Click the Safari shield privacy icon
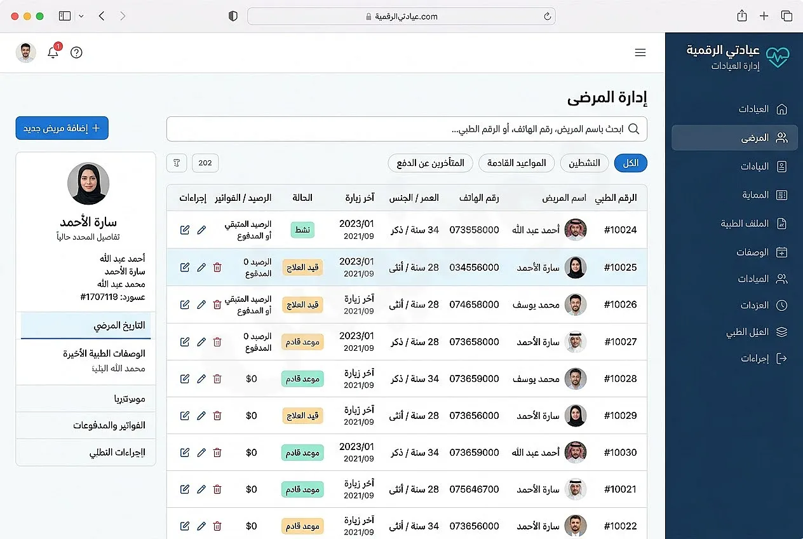This screenshot has height=539, width=803. click(233, 17)
